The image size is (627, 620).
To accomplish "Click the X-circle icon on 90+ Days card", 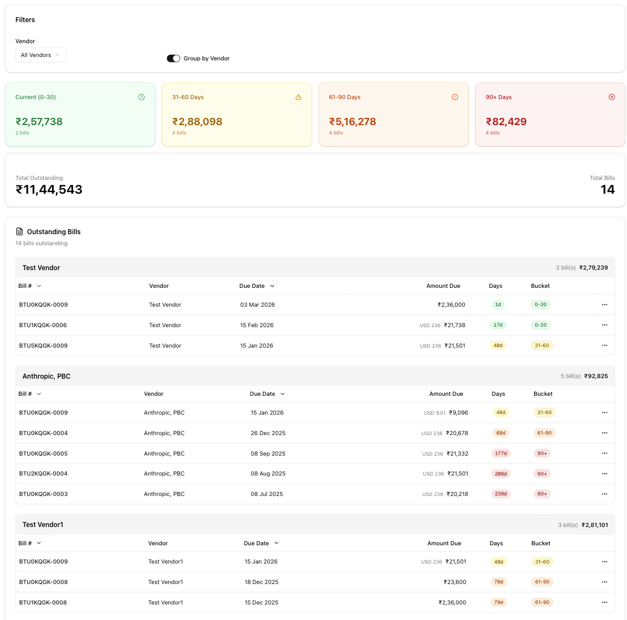I will click(612, 97).
